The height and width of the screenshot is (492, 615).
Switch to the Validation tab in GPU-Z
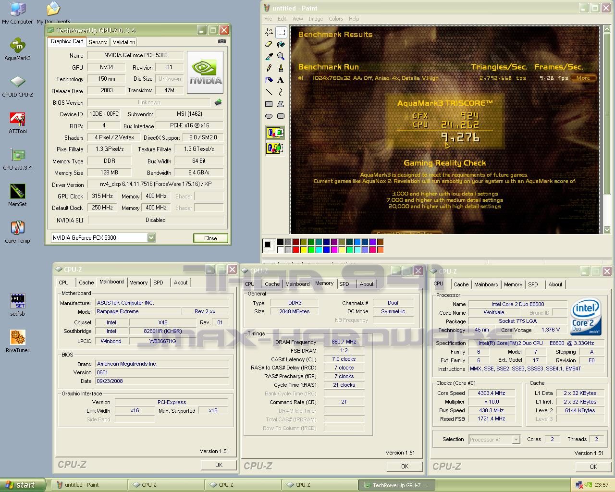pyautogui.click(x=124, y=42)
